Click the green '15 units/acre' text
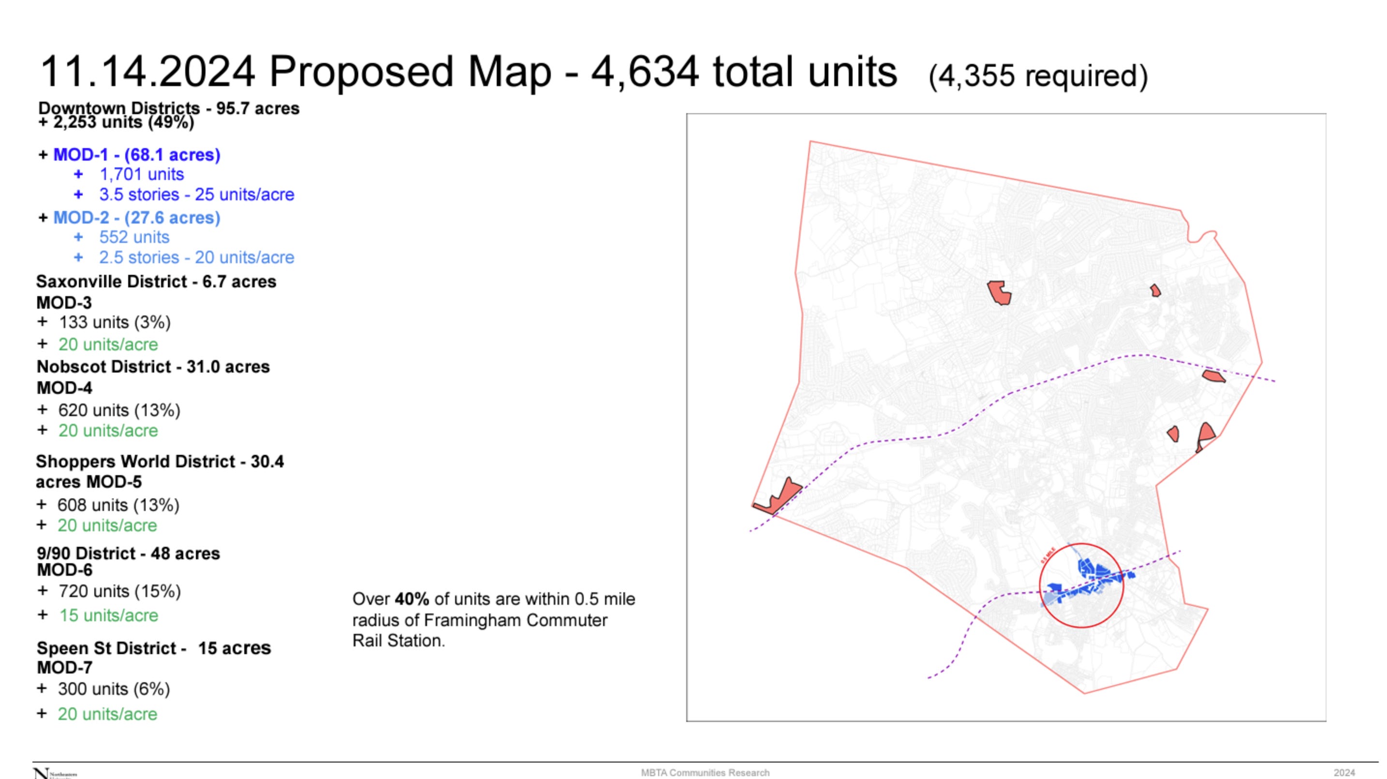The image size is (1387, 779). (x=109, y=616)
